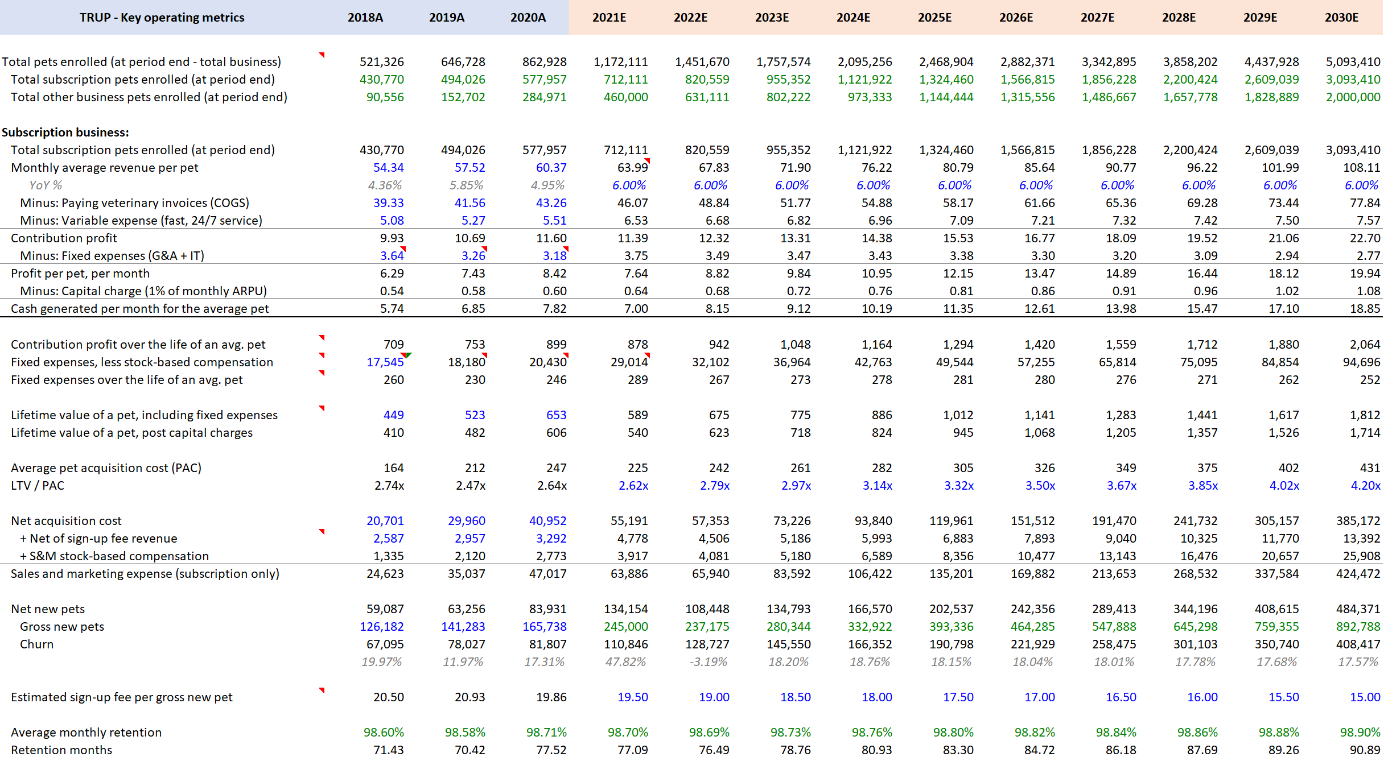Select 2018A fixed expenses less SBC 17,545

click(x=385, y=362)
